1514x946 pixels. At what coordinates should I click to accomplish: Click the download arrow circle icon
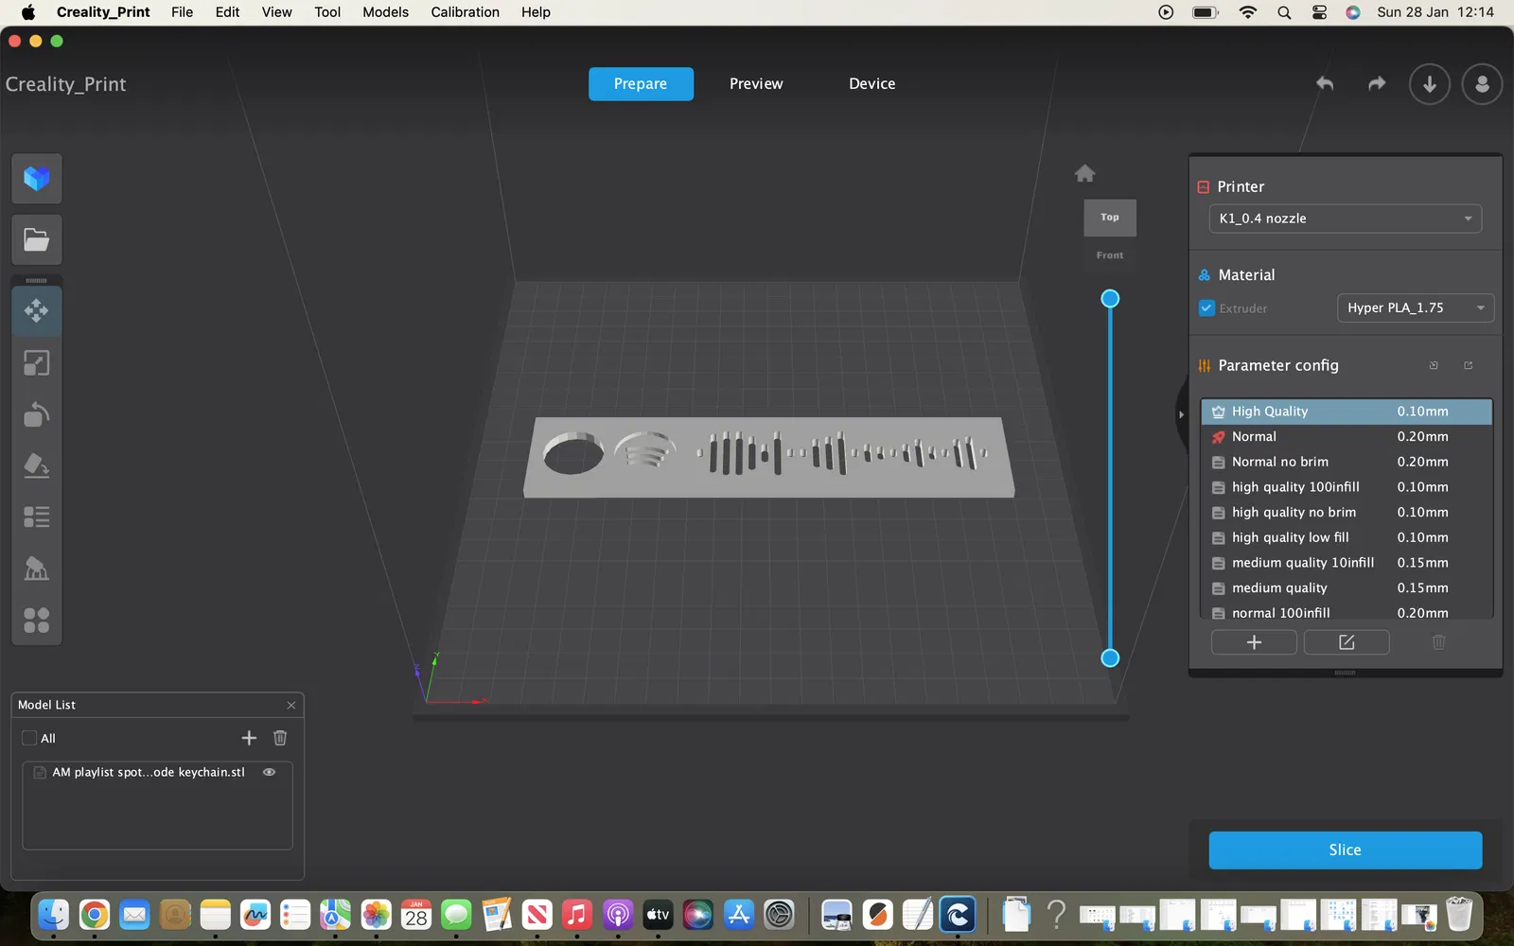1430,84
